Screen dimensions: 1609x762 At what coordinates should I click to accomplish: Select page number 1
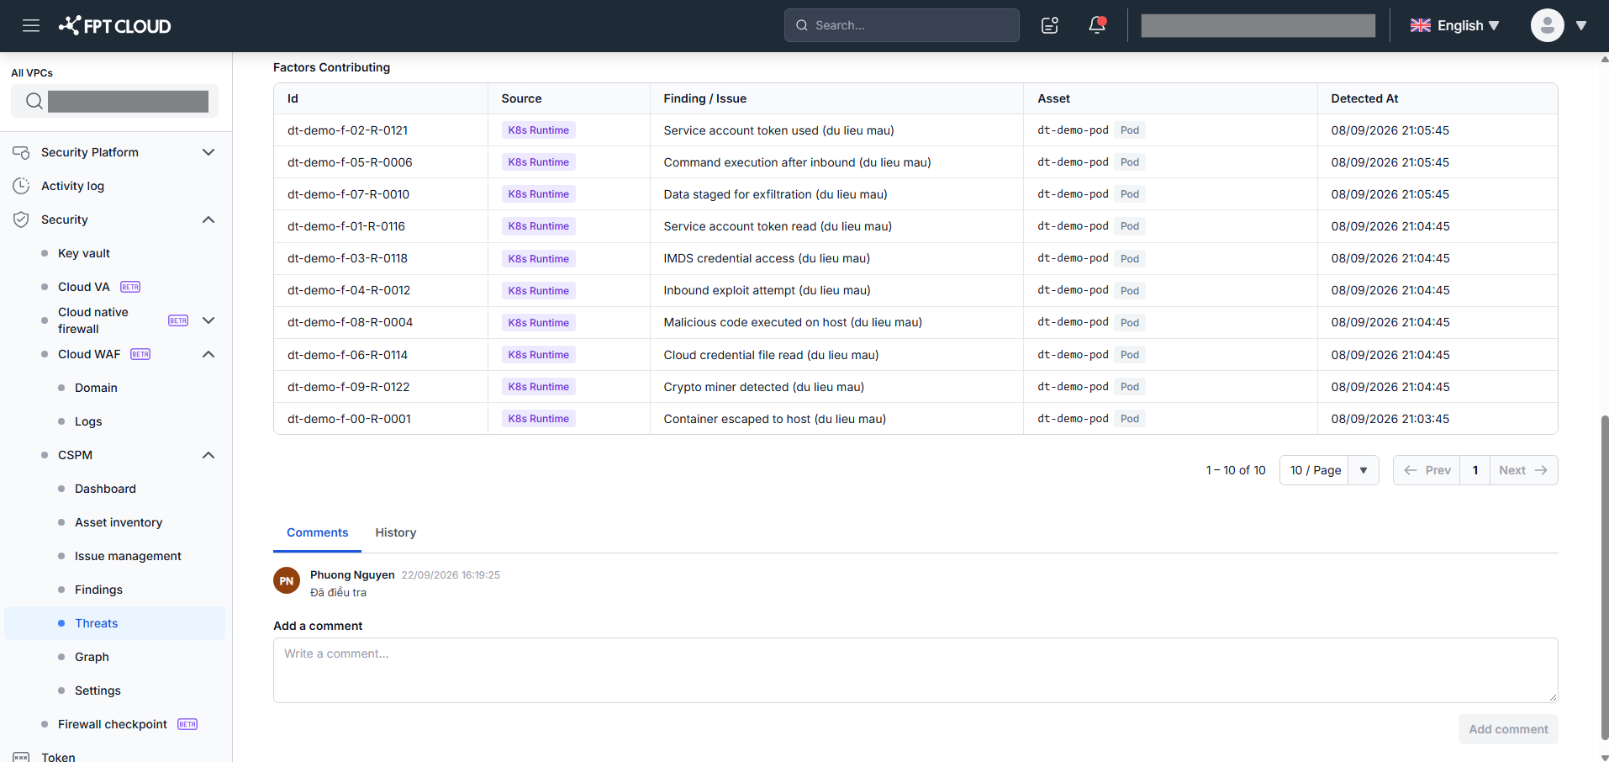[x=1475, y=470]
